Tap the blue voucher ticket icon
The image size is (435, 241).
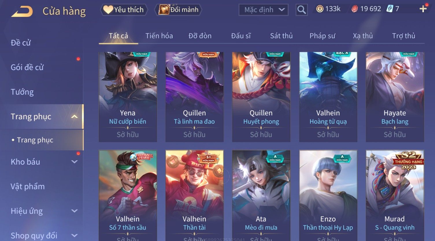coord(390,9)
